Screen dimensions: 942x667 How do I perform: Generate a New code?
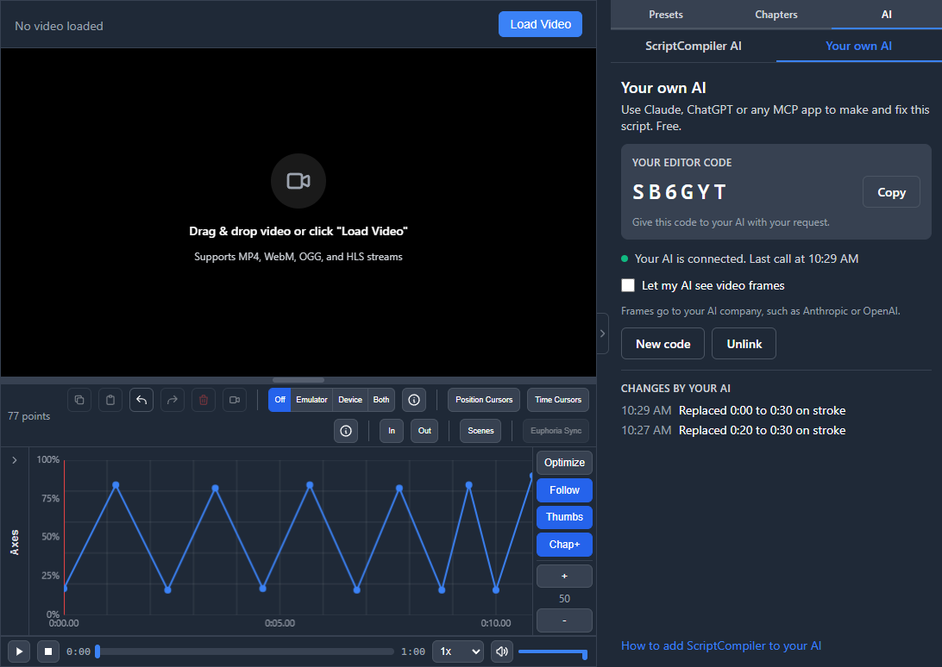click(x=663, y=344)
